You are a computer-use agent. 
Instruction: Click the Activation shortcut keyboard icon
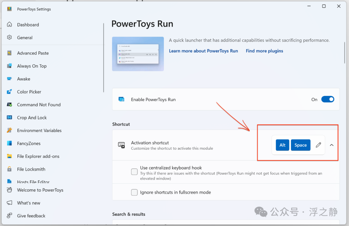pyautogui.click(x=121, y=145)
